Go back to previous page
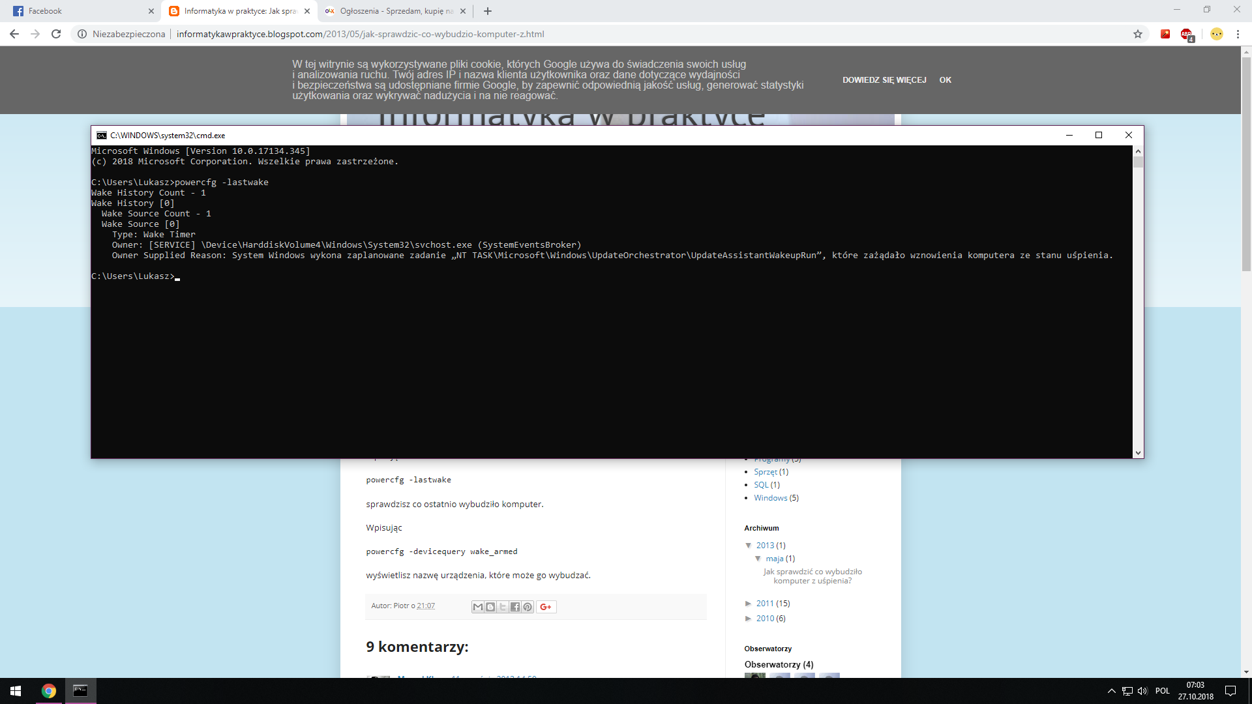 click(14, 34)
